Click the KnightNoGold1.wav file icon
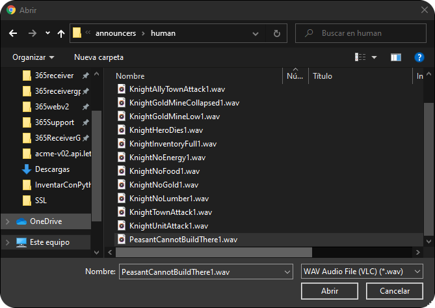Image resolution: width=435 pixels, height=308 pixels. click(122, 184)
